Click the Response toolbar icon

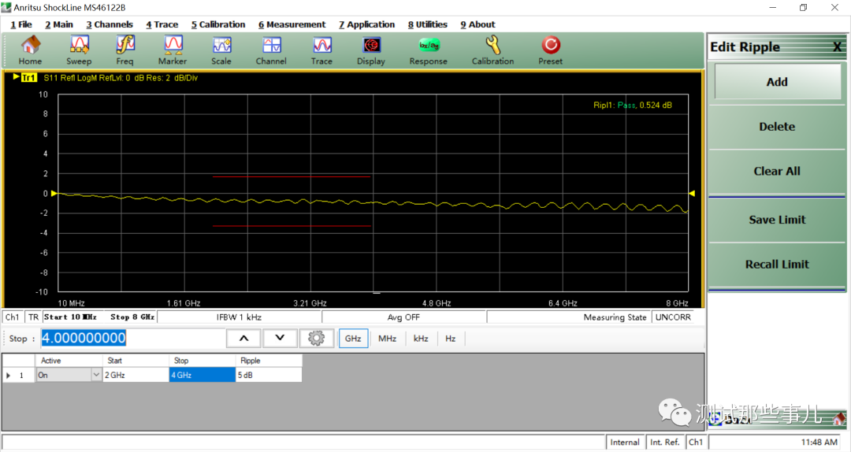(429, 50)
